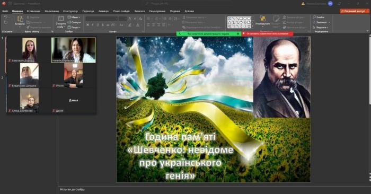371x194 pixels.
Task: Click the Redo icon below Undo
Action: point(6,22)
